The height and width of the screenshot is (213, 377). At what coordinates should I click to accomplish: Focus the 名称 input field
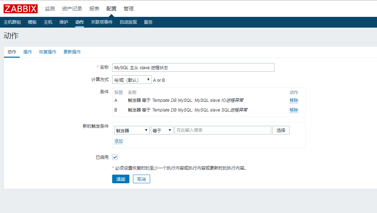pos(193,67)
